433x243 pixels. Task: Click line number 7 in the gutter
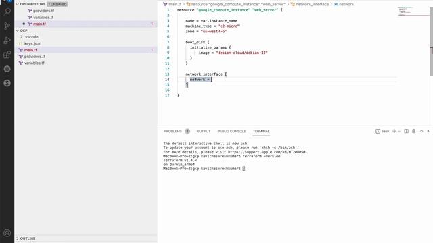[x=168, y=42]
